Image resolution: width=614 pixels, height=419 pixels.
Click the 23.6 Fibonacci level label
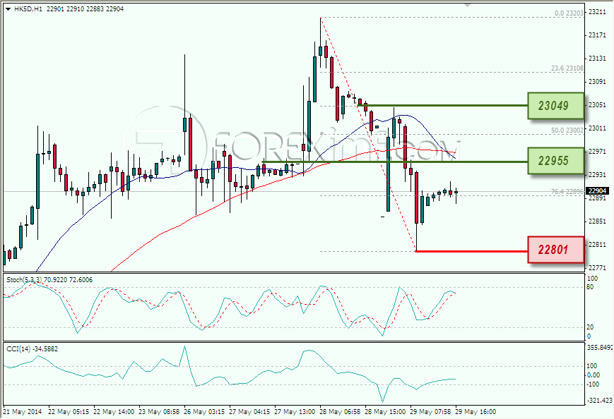pyautogui.click(x=567, y=68)
